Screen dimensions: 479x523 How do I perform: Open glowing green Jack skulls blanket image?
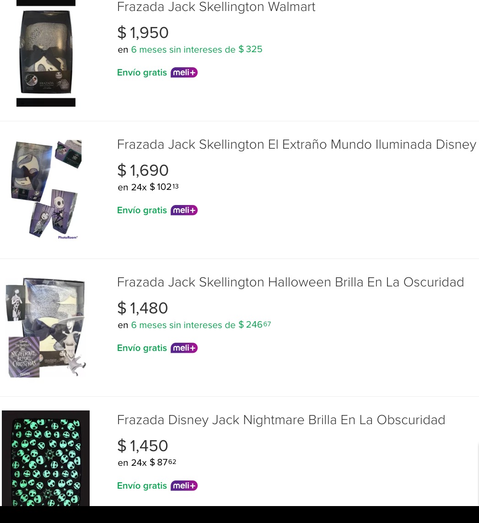pos(46,458)
